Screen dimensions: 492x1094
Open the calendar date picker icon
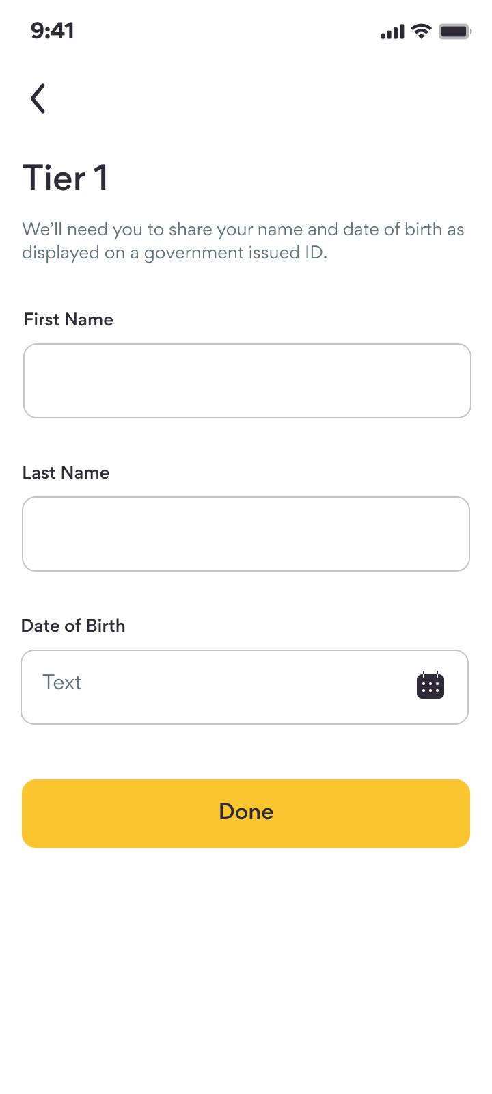[430, 685]
